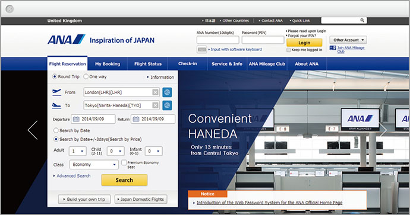Expand the Other Account dropdown

[348, 40]
